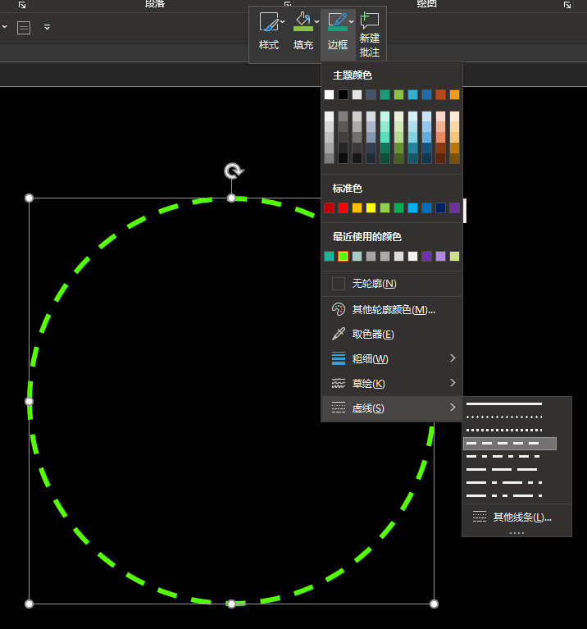Click the 样式 (Style) shape icon
Image resolution: width=587 pixels, height=629 pixels.
[x=268, y=23]
